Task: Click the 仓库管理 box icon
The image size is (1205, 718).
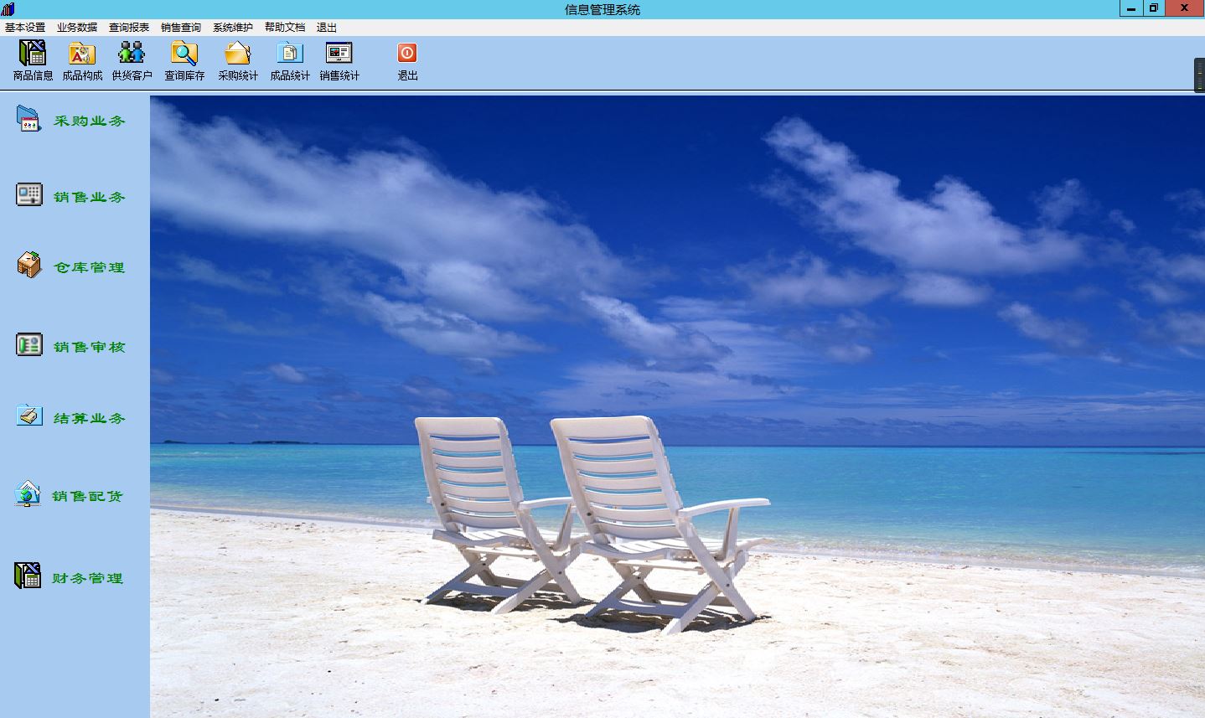Action: tap(29, 265)
